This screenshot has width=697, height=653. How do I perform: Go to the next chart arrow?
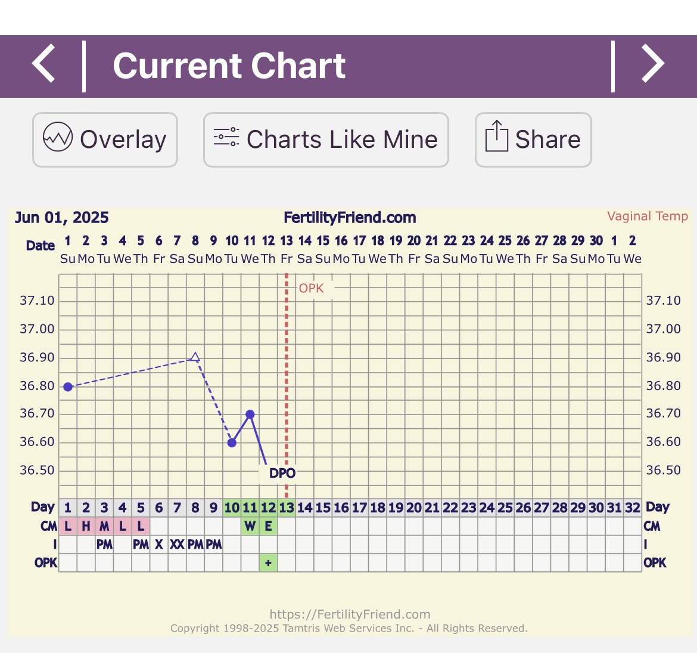pos(653,64)
